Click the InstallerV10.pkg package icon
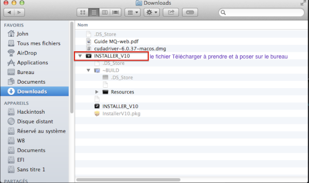This screenshot has height=183, width=309. [97, 114]
